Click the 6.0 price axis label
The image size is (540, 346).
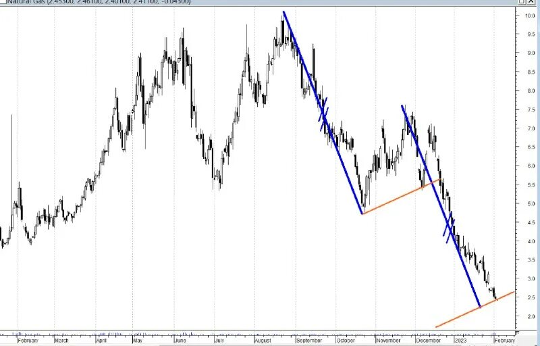click(x=531, y=166)
